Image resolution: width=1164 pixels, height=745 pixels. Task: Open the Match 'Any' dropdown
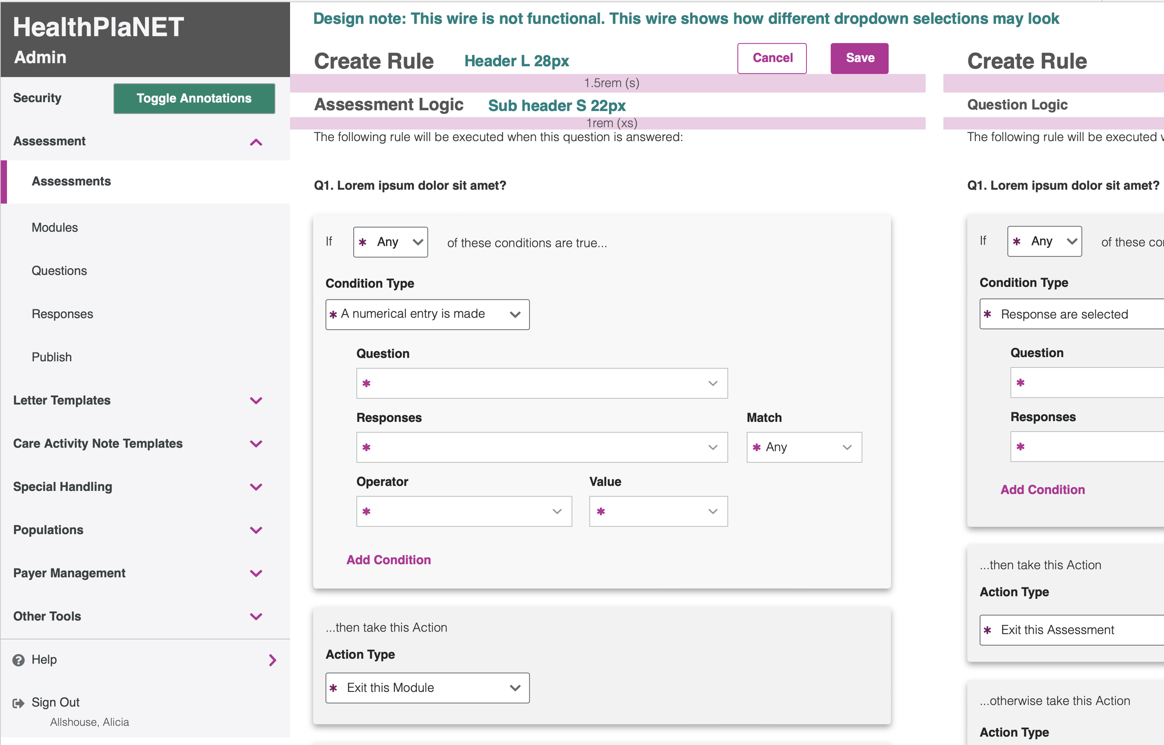pyautogui.click(x=804, y=447)
